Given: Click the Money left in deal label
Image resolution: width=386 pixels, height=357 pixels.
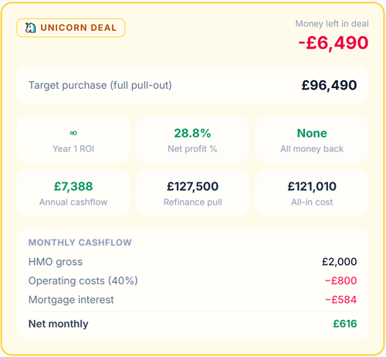Looking at the screenshot, I should point(332,24).
